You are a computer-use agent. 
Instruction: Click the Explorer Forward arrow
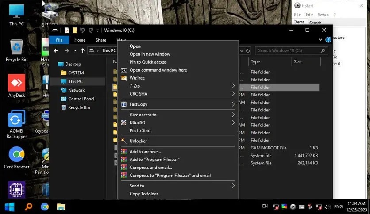67,50
